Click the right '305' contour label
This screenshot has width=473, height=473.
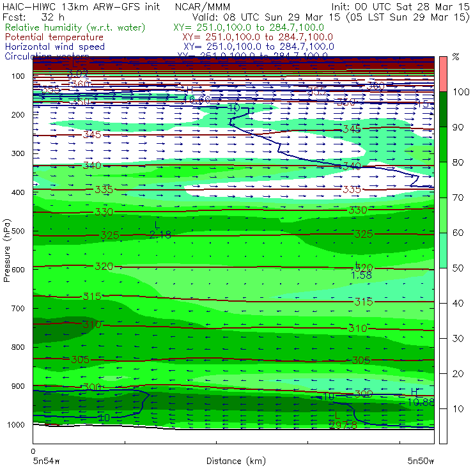(361, 360)
